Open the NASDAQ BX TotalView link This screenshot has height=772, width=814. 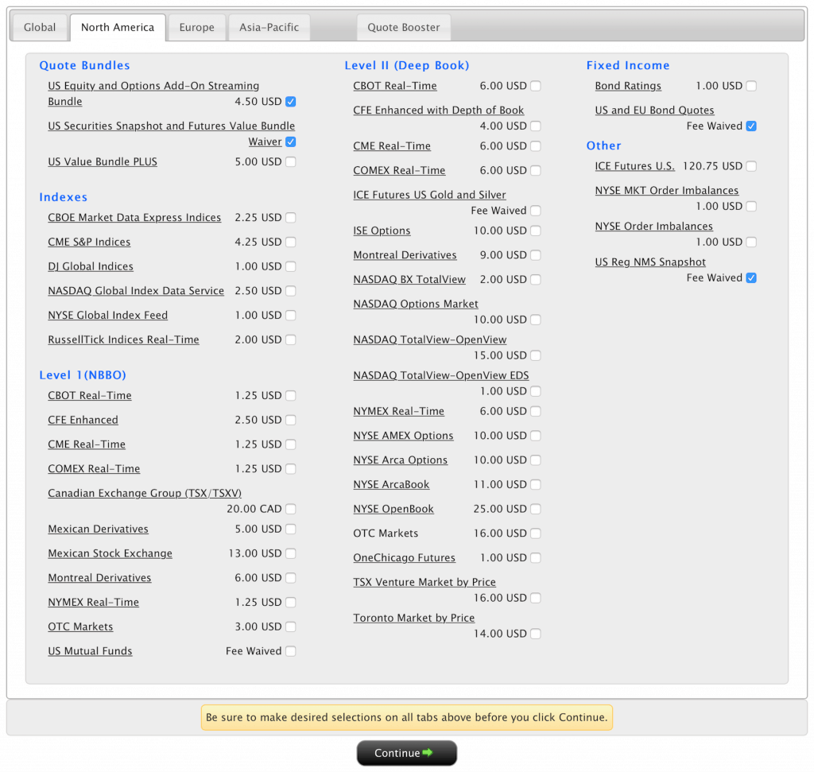tap(409, 279)
